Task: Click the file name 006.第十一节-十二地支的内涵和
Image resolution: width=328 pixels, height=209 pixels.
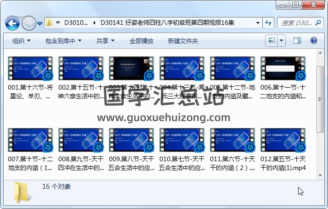Action: coord(283,91)
